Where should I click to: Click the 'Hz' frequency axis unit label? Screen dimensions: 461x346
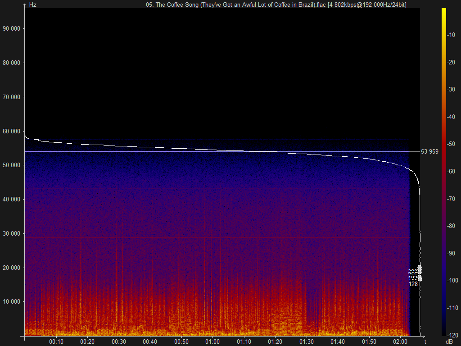[32, 5]
